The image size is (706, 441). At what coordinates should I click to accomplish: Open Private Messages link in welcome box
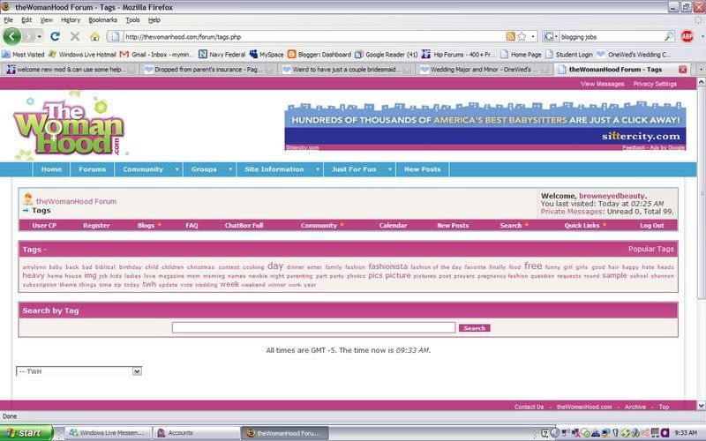[572, 212]
